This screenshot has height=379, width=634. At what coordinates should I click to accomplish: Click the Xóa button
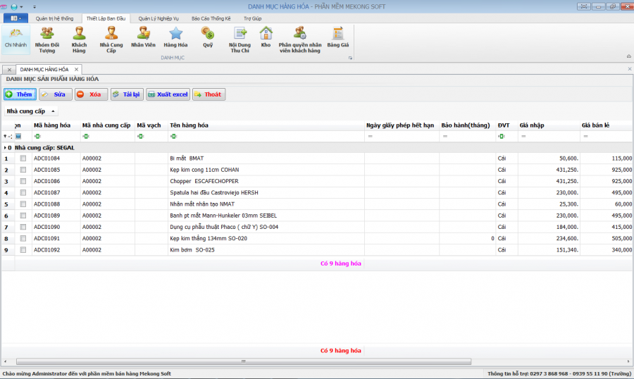(91, 94)
